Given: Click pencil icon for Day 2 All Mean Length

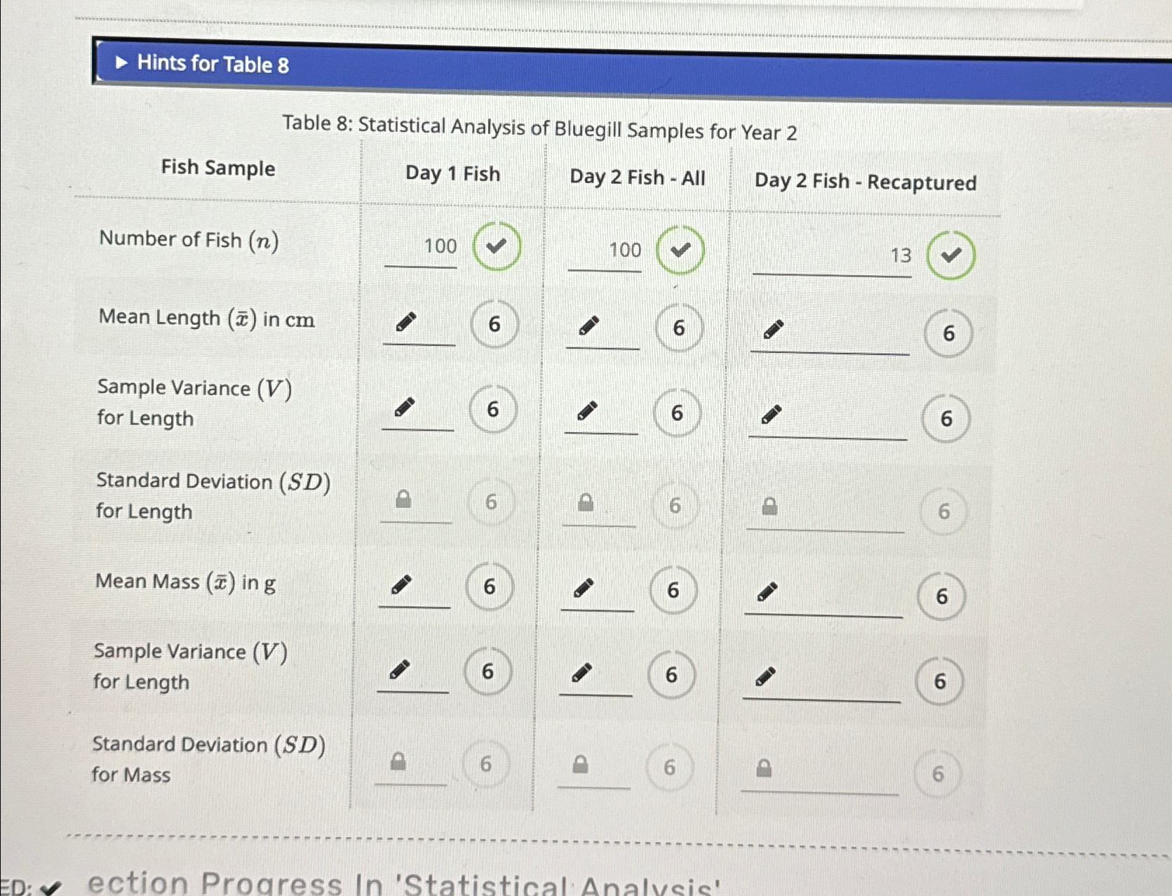Looking at the screenshot, I should 588,326.
